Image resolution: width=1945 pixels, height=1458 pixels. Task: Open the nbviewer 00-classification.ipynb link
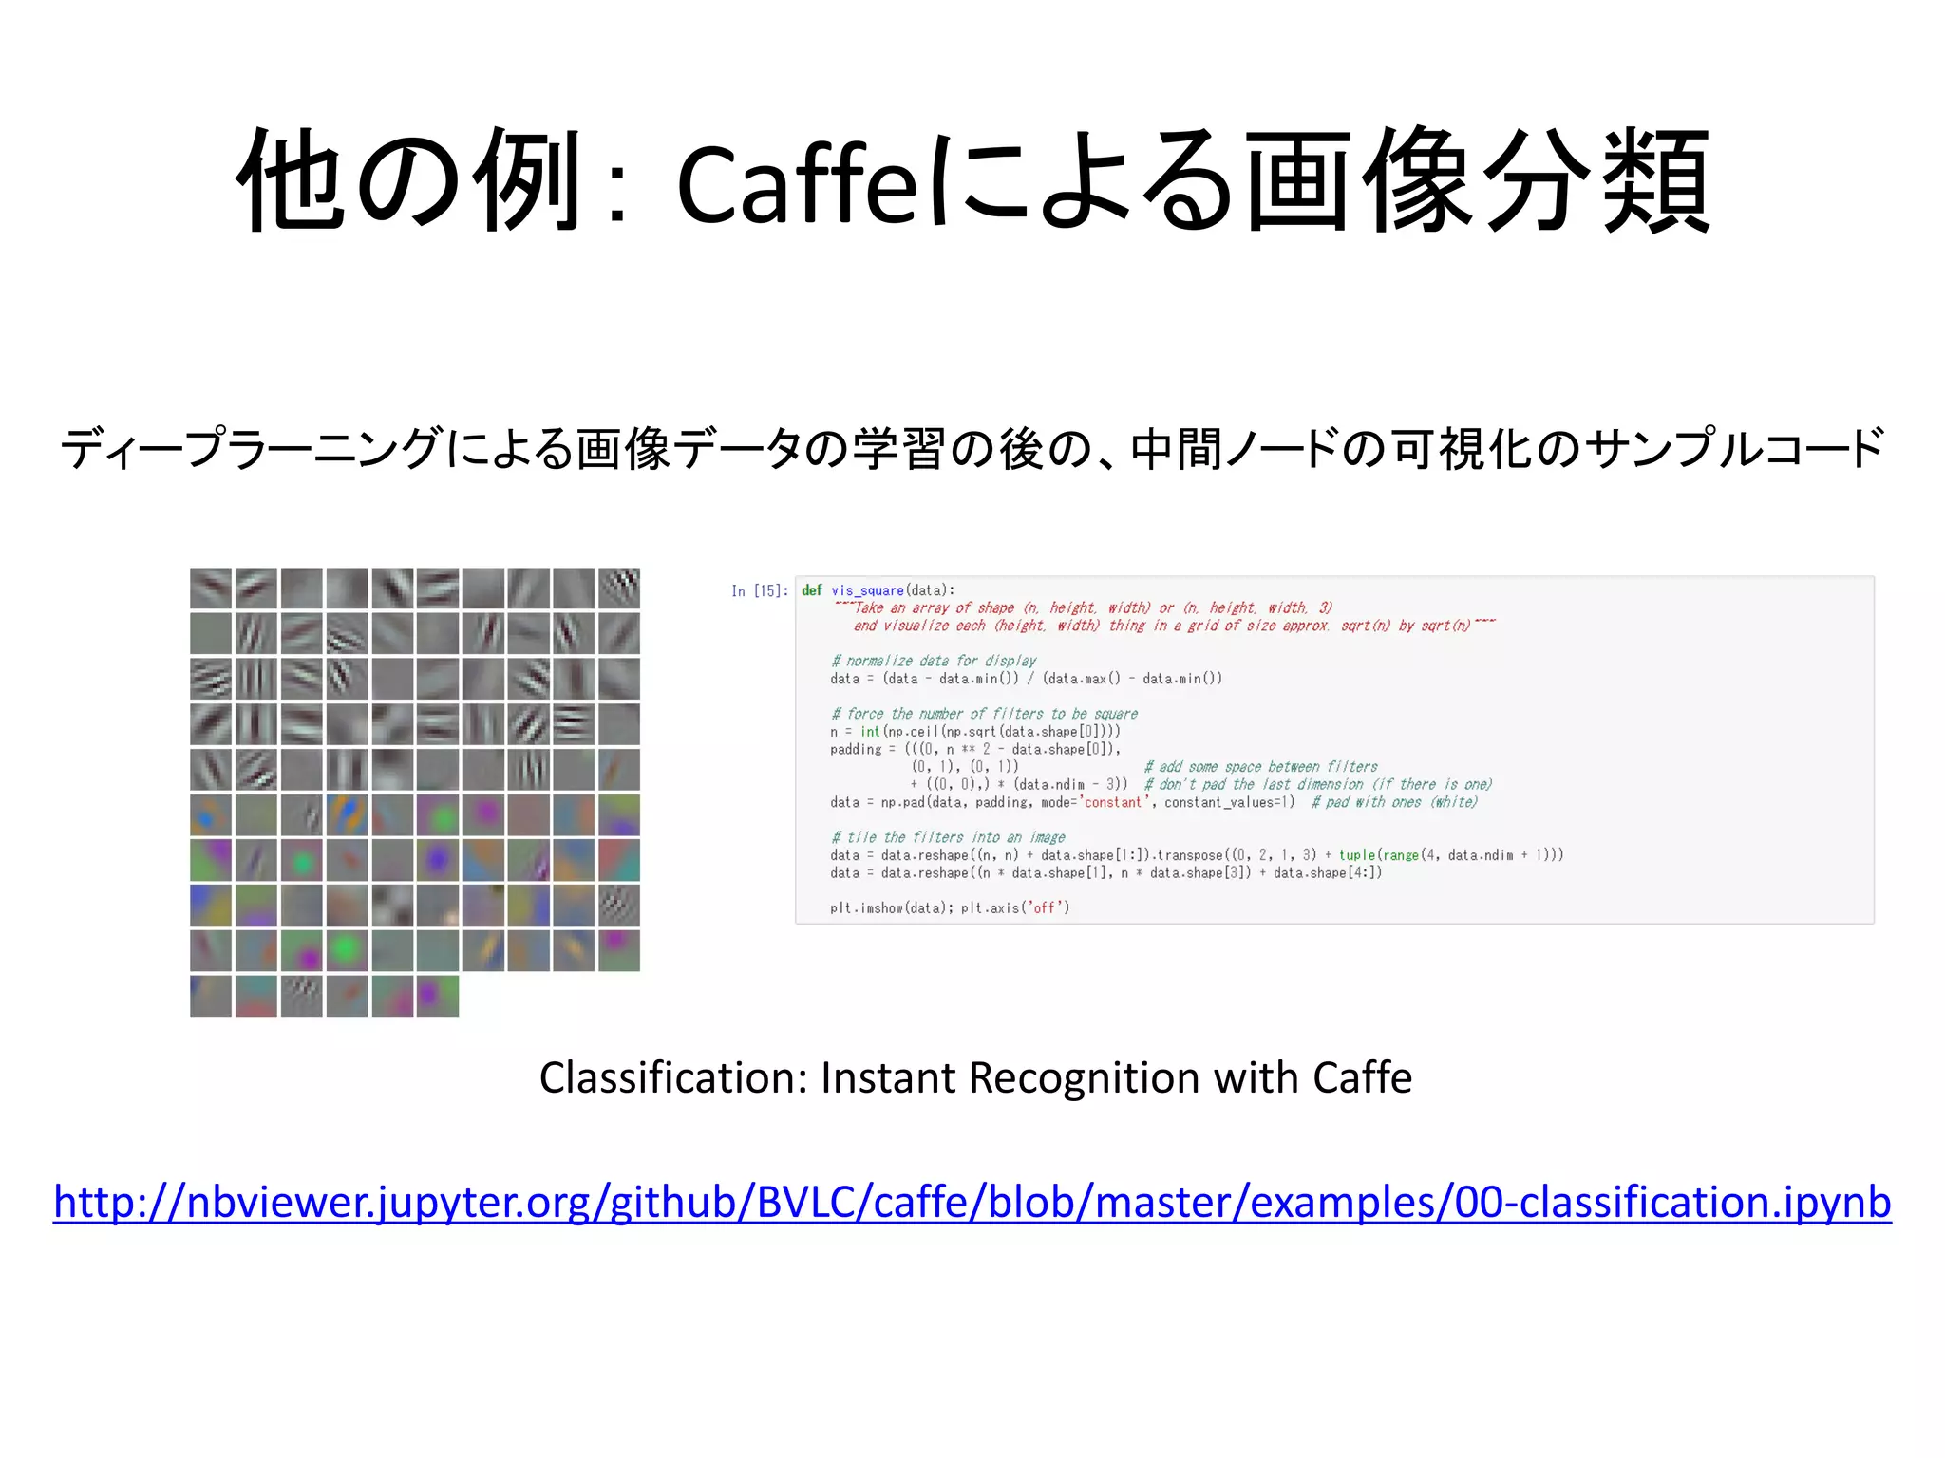click(972, 1203)
